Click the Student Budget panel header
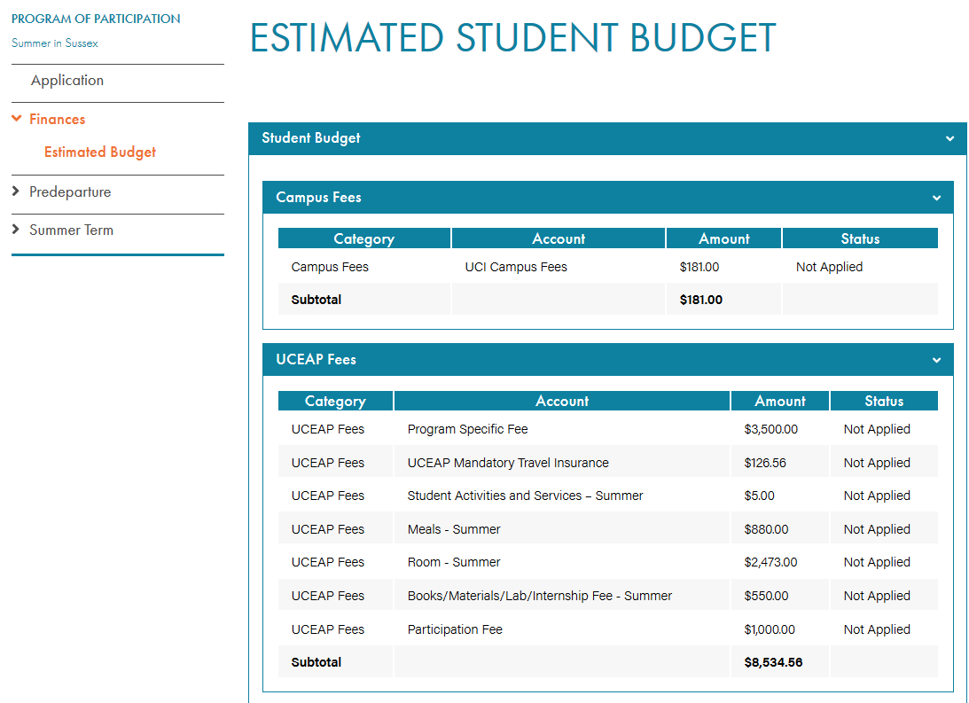The image size is (969, 703). [x=607, y=138]
